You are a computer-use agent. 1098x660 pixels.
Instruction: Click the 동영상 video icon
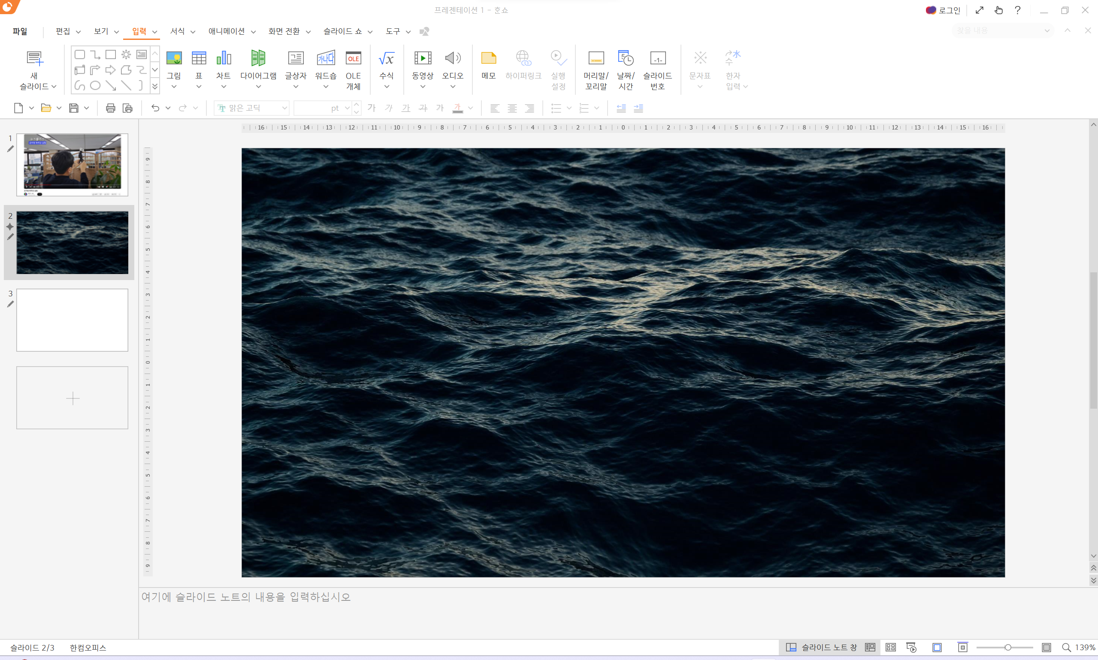pos(422,58)
